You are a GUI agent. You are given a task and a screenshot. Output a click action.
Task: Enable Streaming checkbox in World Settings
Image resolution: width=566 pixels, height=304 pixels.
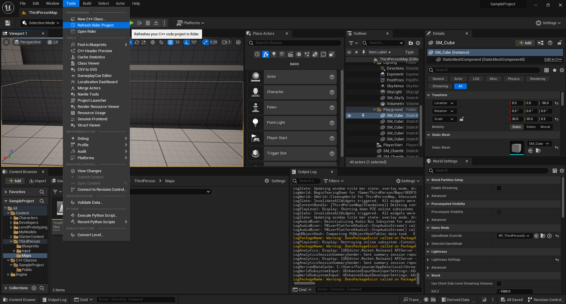(x=499, y=188)
